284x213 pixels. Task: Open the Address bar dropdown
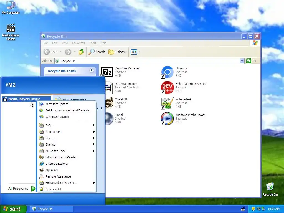coord(242,61)
